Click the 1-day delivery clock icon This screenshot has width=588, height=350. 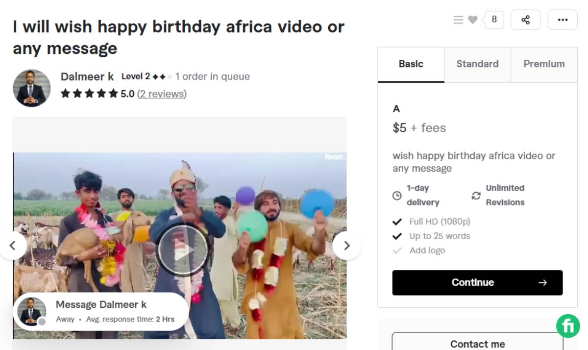pyautogui.click(x=397, y=195)
